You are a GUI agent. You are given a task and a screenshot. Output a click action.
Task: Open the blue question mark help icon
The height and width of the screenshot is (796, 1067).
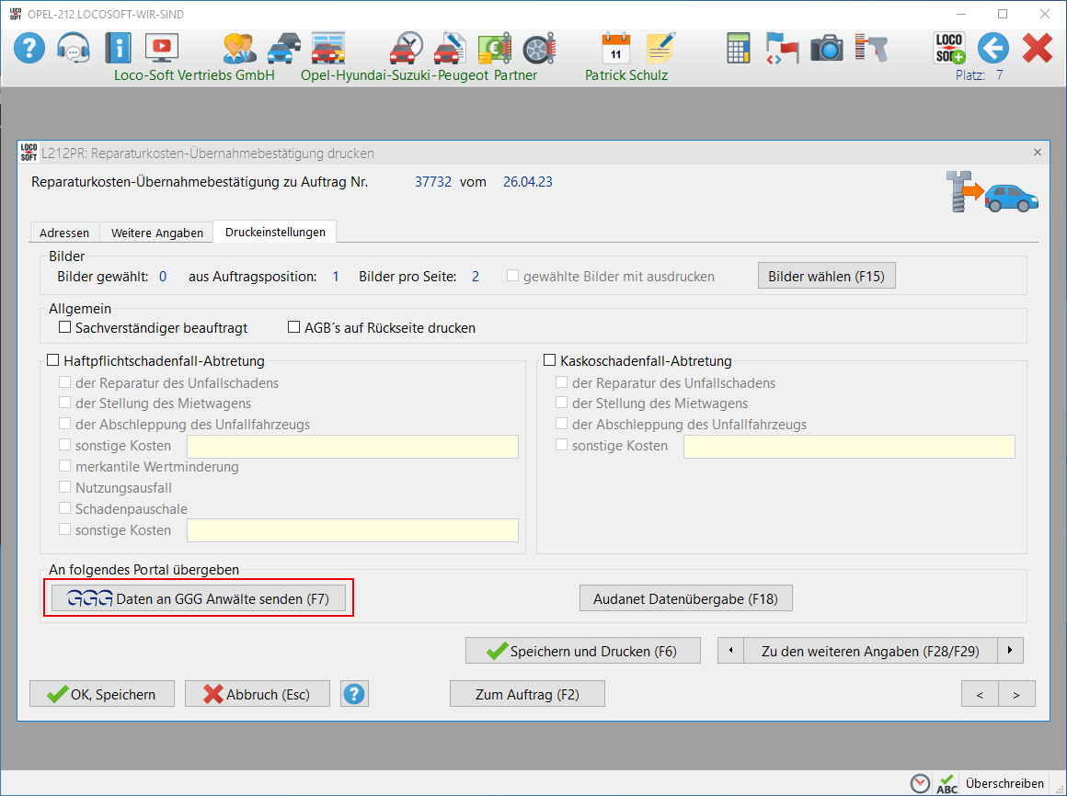tap(29, 47)
